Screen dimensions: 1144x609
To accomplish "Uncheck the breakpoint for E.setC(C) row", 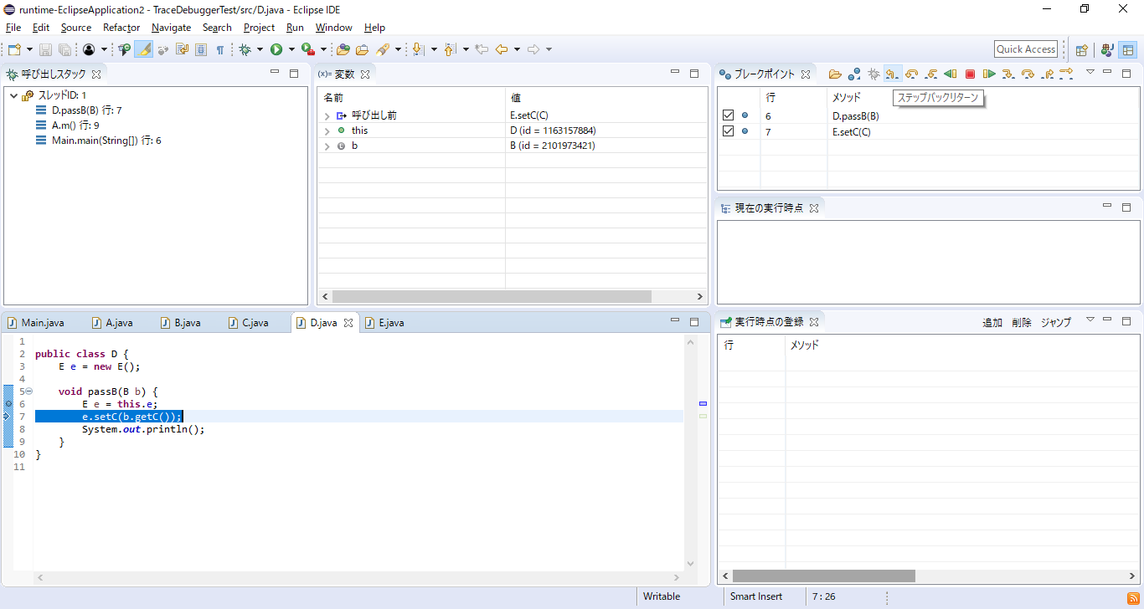I will (728, 131).
